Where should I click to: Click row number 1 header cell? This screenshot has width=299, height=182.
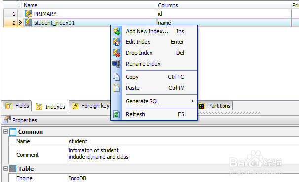tap(11, 14)
